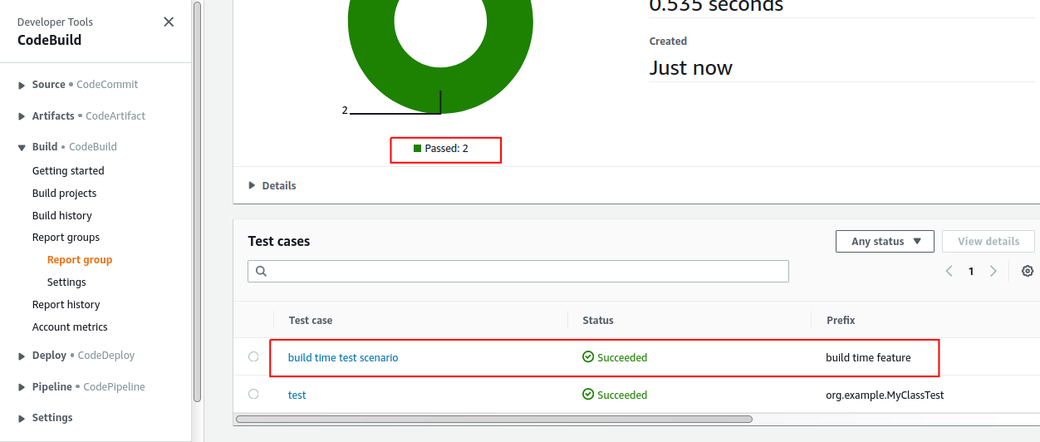Viewport: 1040px width, 442px height.
Task: Expand the Details section
Action: (252, 185)
